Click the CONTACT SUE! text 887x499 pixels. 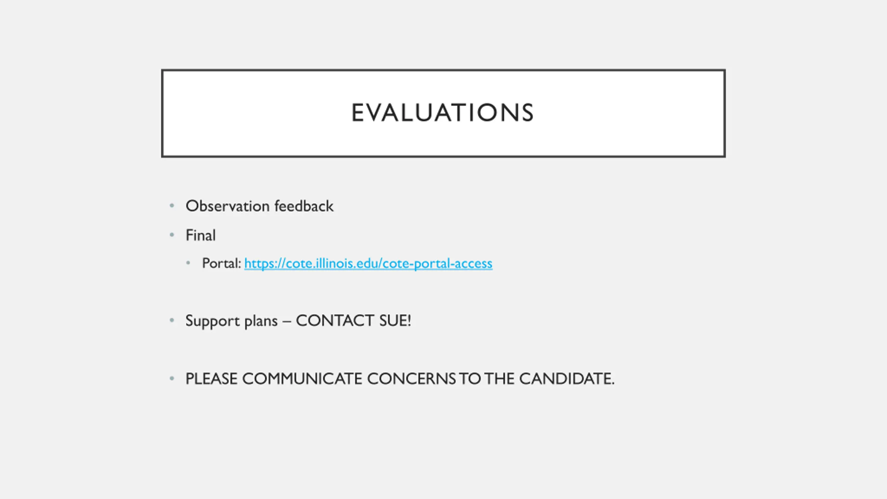[353, 321]
